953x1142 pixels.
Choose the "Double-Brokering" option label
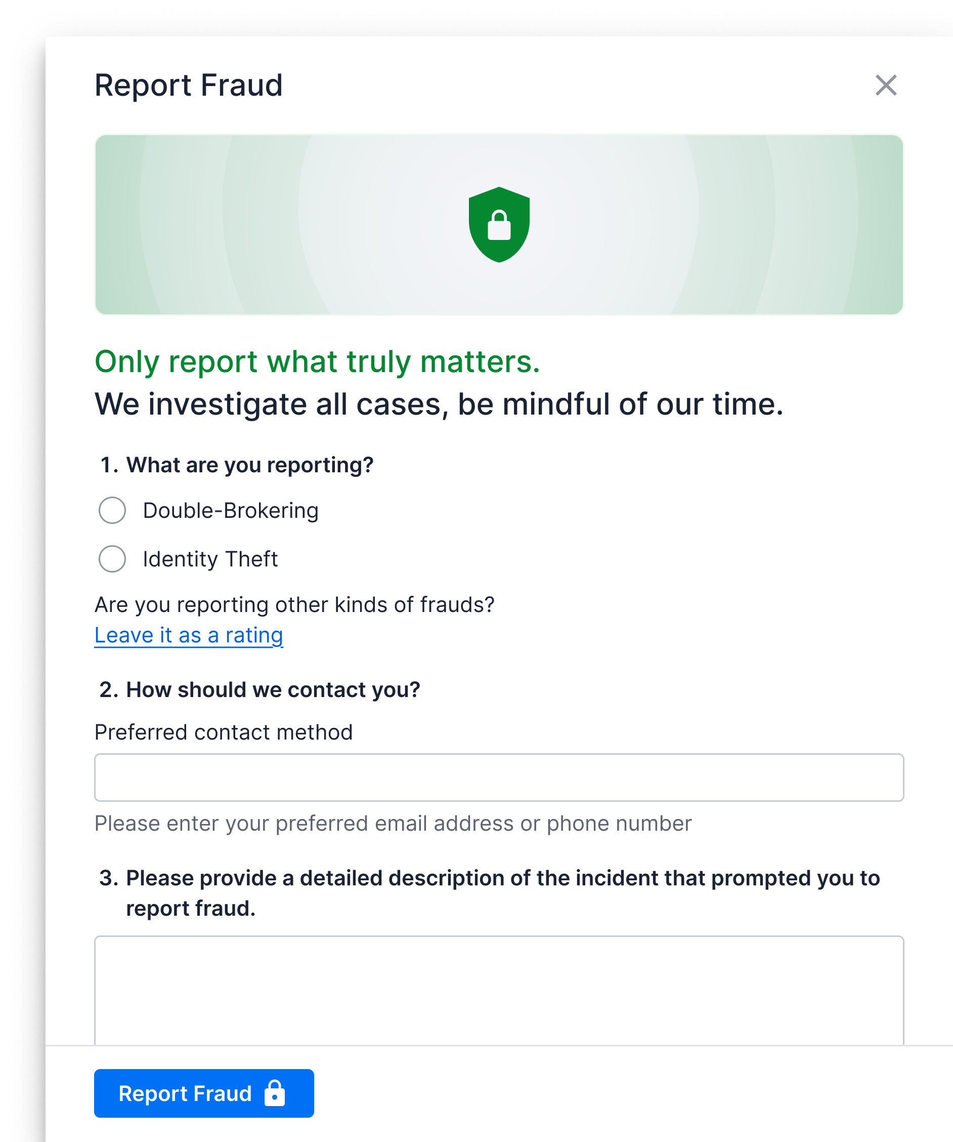pos(231,511)
